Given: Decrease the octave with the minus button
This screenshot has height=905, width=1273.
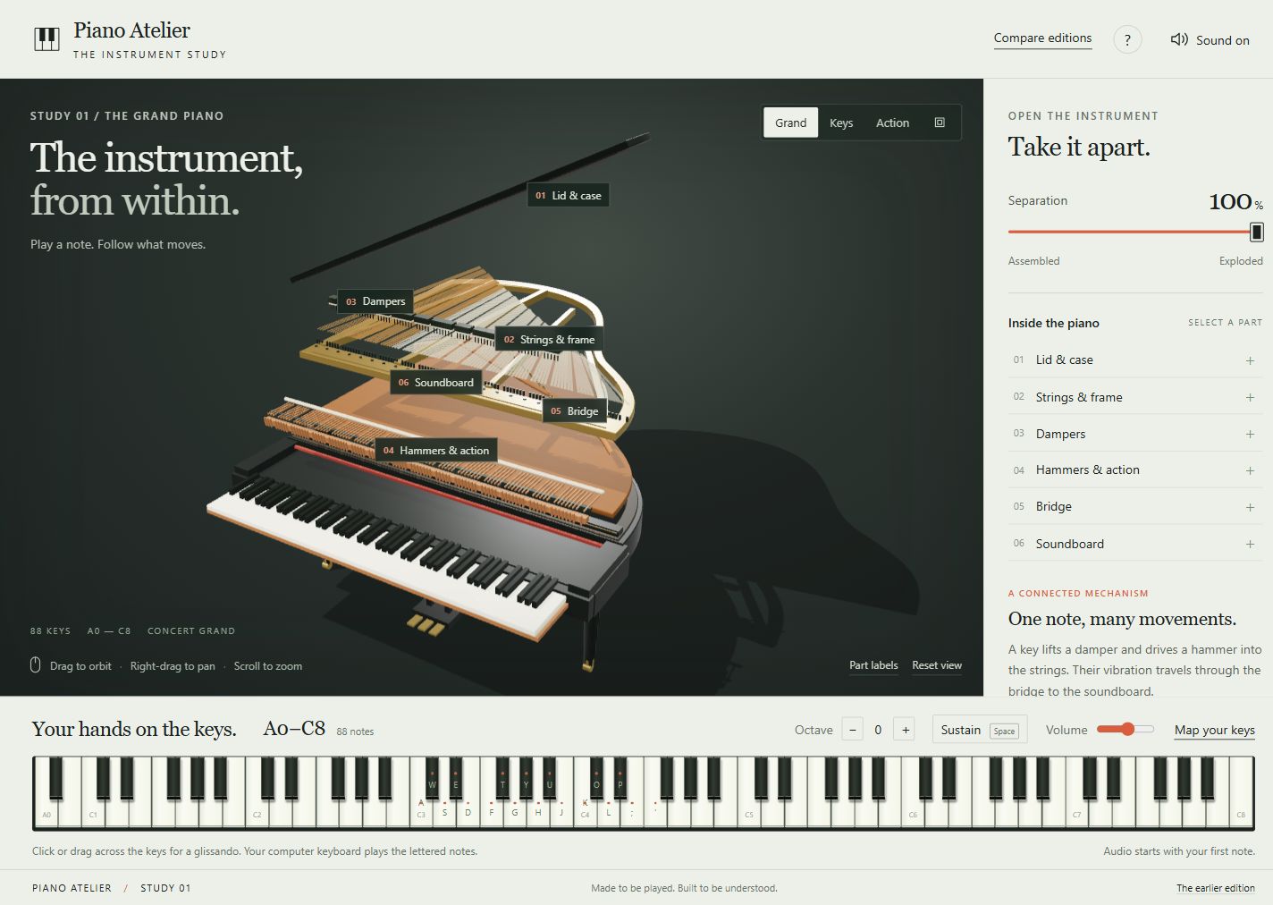Looking at the screenshot, I should (x=853, y=730).
